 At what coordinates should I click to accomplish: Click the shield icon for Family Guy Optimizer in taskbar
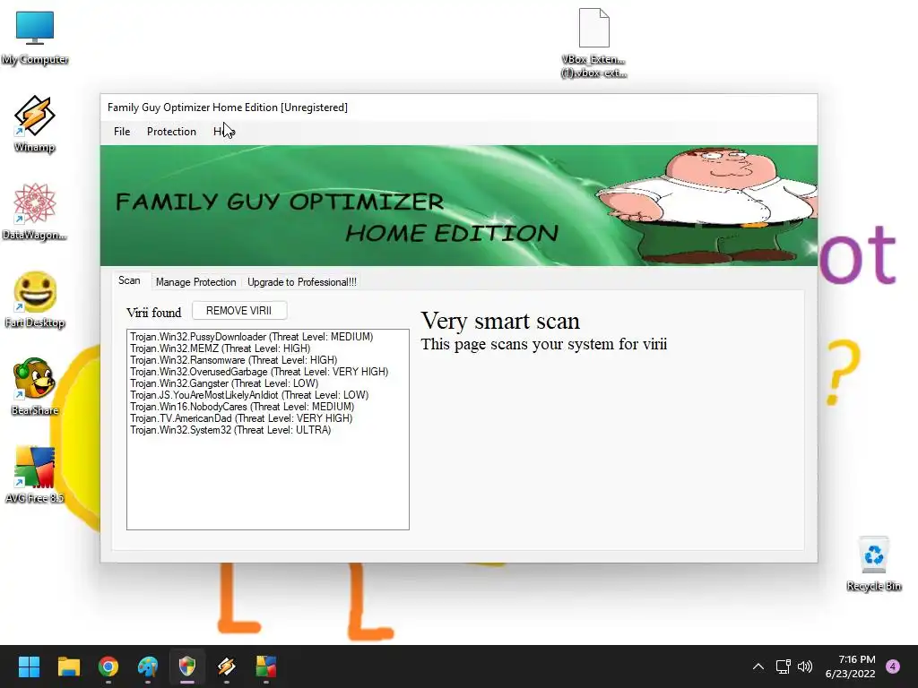point(186,666)
